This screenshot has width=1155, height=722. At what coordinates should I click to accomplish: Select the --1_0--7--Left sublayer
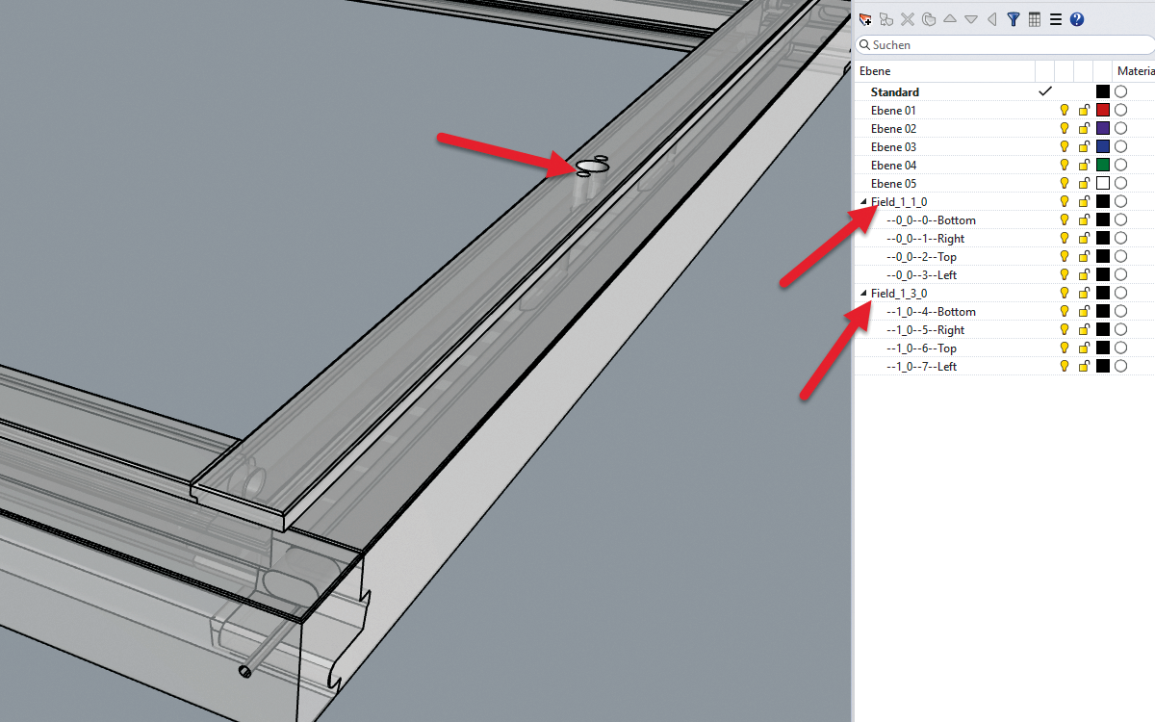921,367
